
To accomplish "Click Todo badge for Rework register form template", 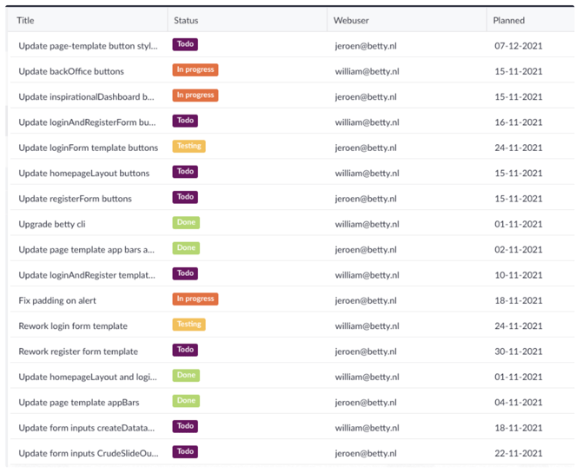I will pyautogui.click(x=185, y=350).
